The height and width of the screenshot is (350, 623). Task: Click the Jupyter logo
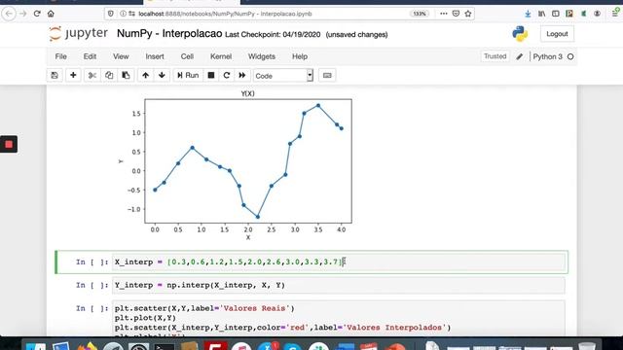78,34
